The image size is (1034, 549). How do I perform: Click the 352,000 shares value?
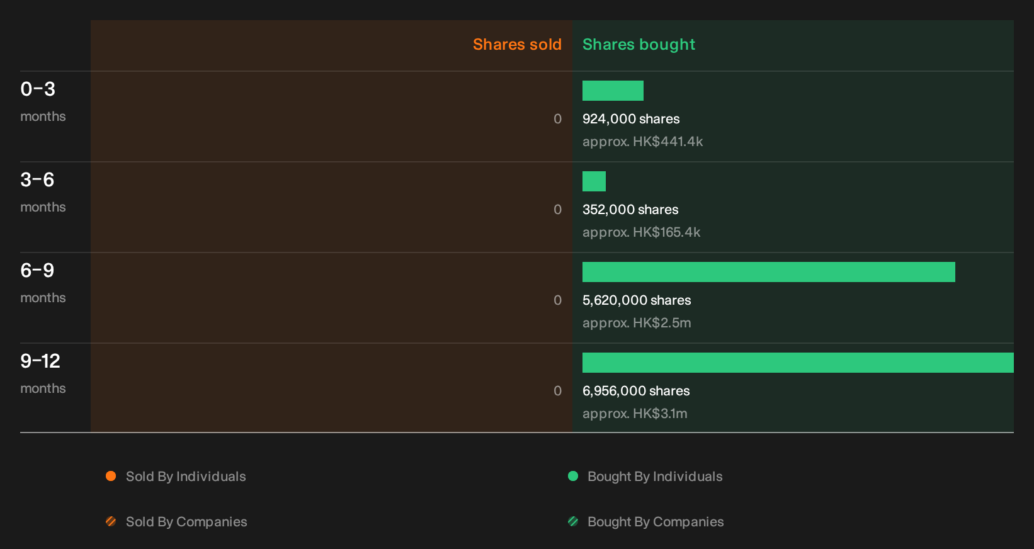(630, 210)
